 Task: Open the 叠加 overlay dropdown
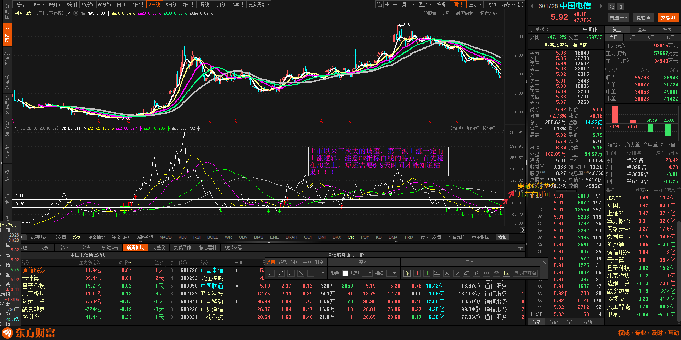tap(425, 5)
